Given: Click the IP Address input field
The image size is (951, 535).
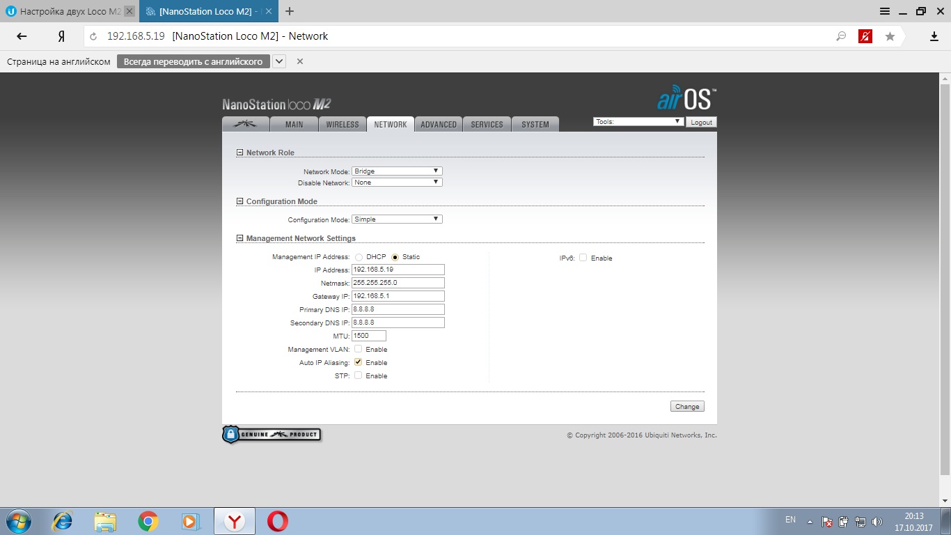Looking at the screenshot, I should [x=398, y=270].
